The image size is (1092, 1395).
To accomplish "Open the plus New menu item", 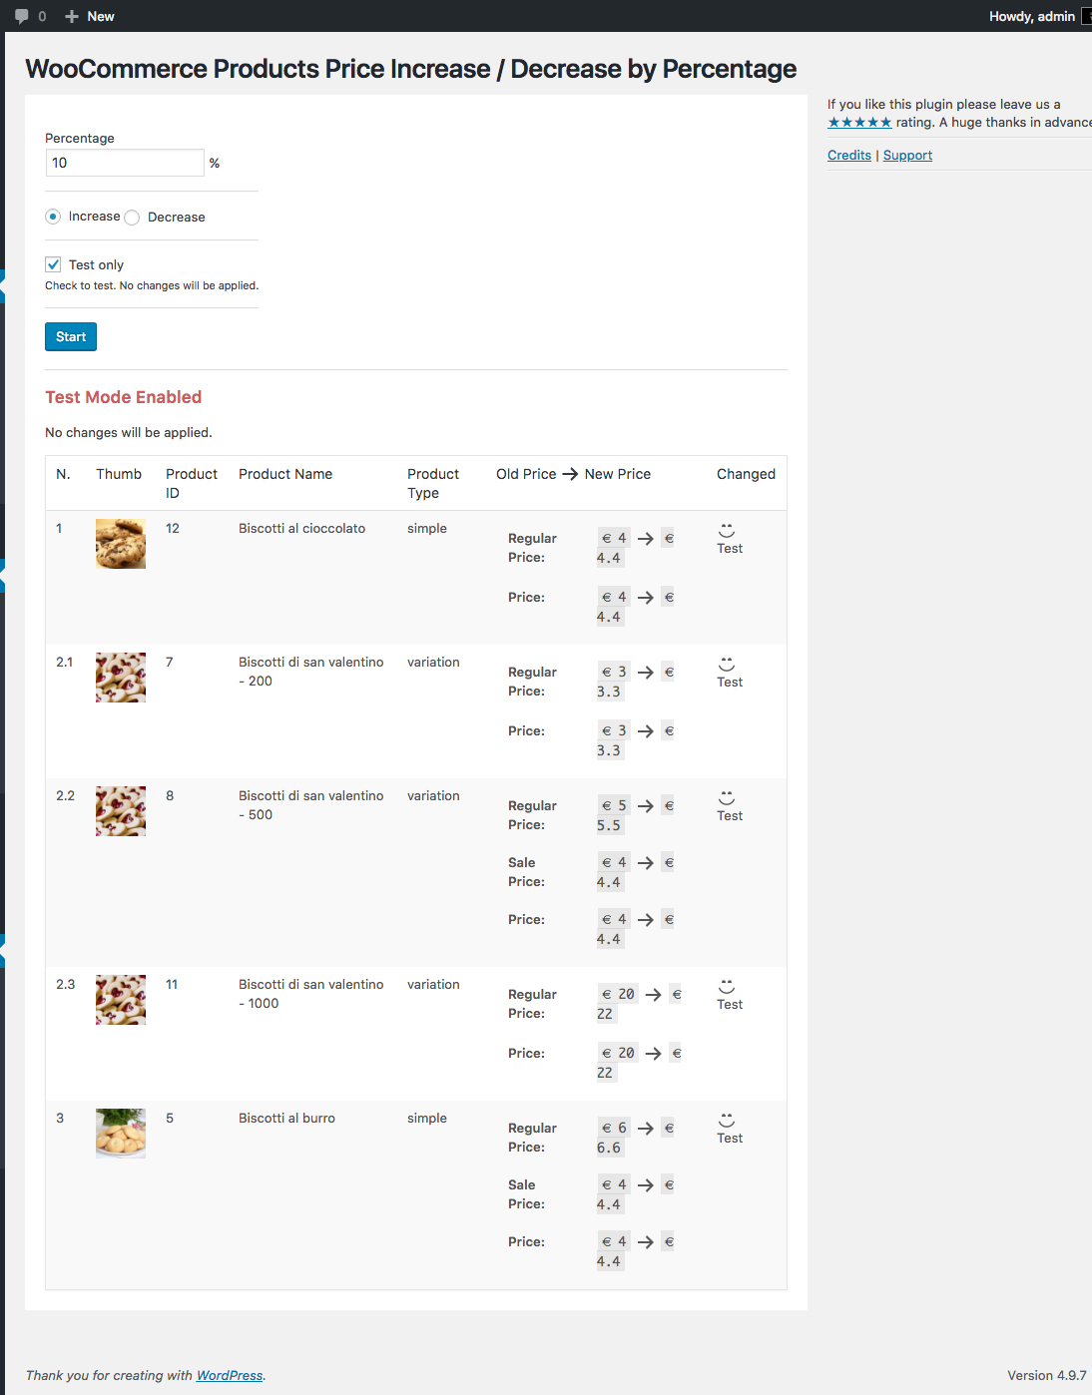I will tap(90, 16).
